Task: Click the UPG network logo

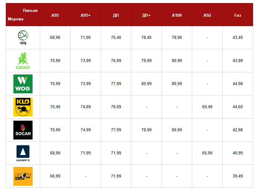Action: pos(23,38)
